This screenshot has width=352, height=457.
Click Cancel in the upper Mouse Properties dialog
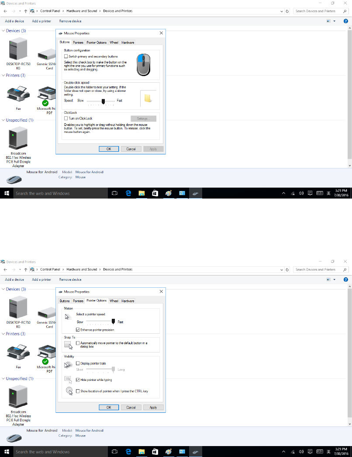131,149
